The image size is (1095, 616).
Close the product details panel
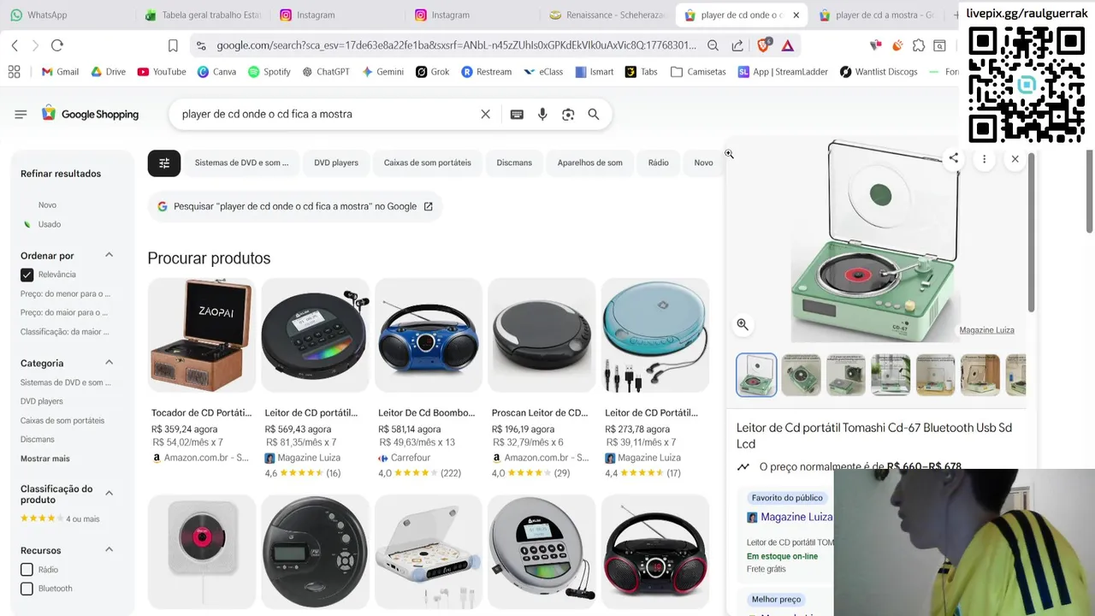[1015, 158]
